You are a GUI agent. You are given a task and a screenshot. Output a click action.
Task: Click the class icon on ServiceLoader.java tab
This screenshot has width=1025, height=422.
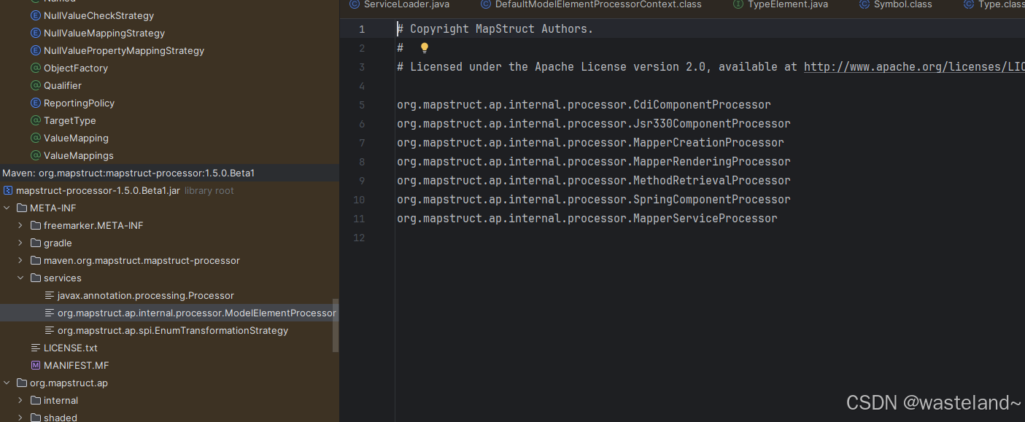[x=355, y=4]
